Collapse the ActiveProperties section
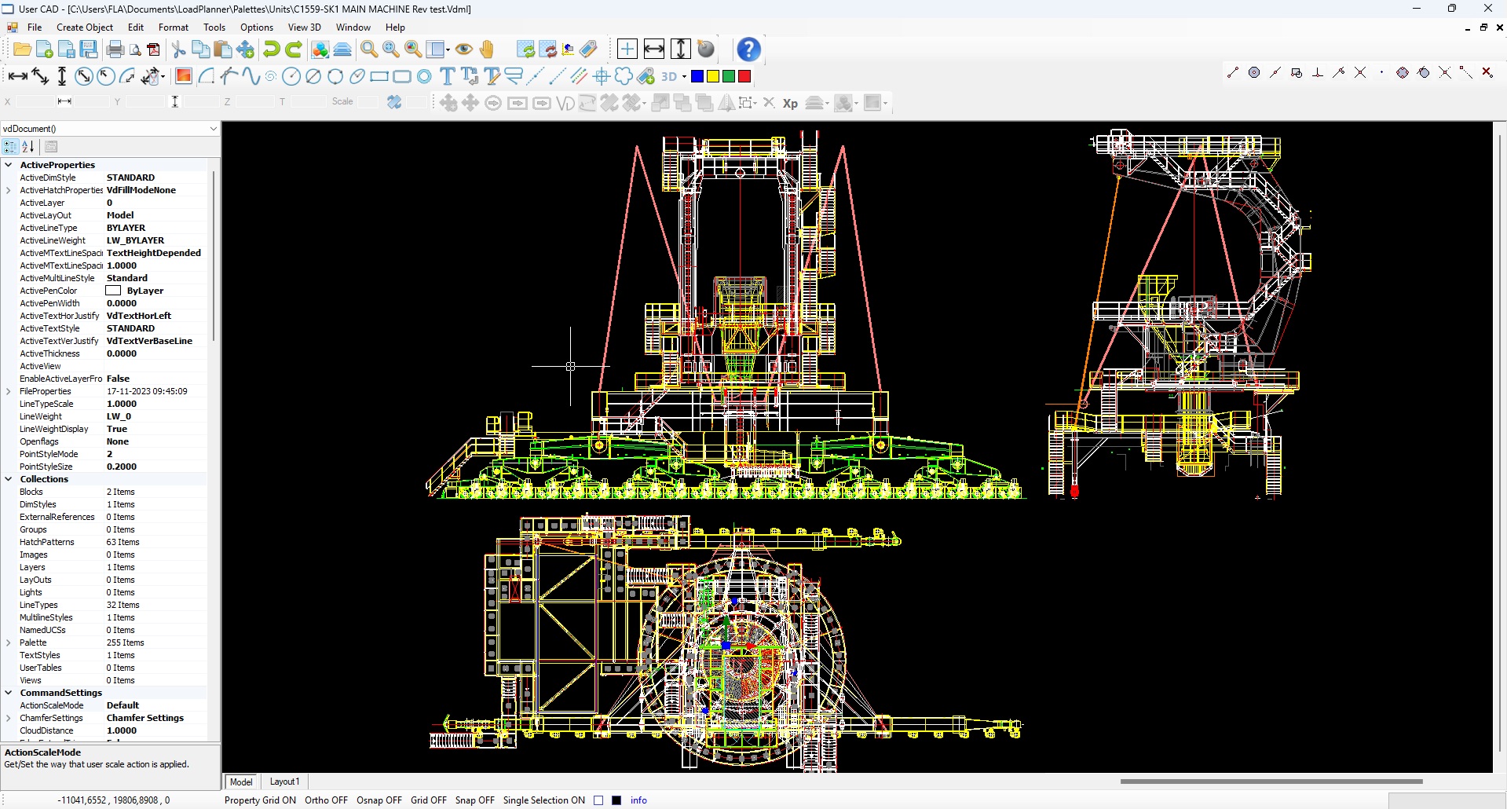This screenshot has height=809, width=1507. click(x=9, y=165)
